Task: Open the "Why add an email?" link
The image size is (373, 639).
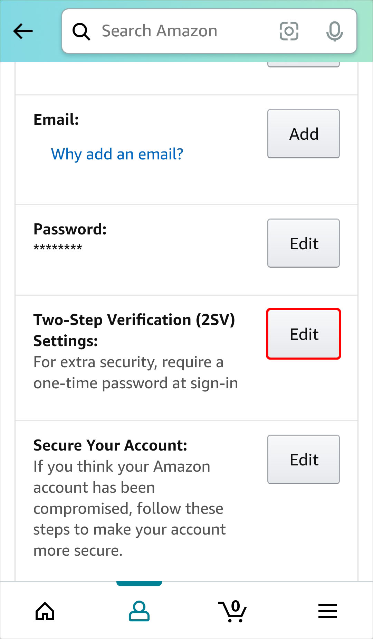Action: click(117, 154)
